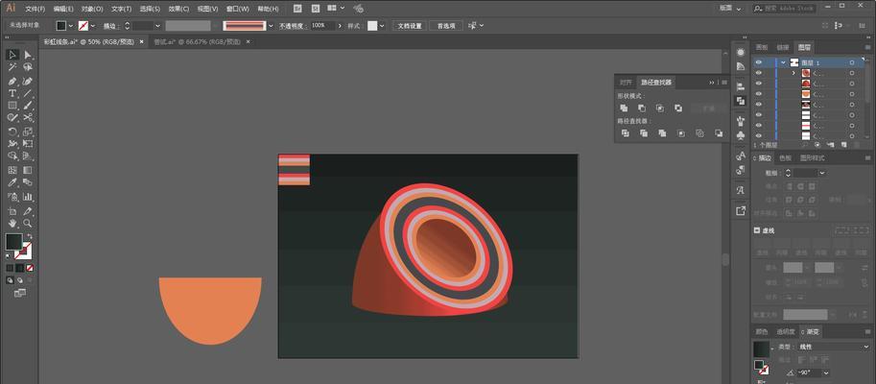
Task: Open the 窗口(W) menu
Action: 239,9
